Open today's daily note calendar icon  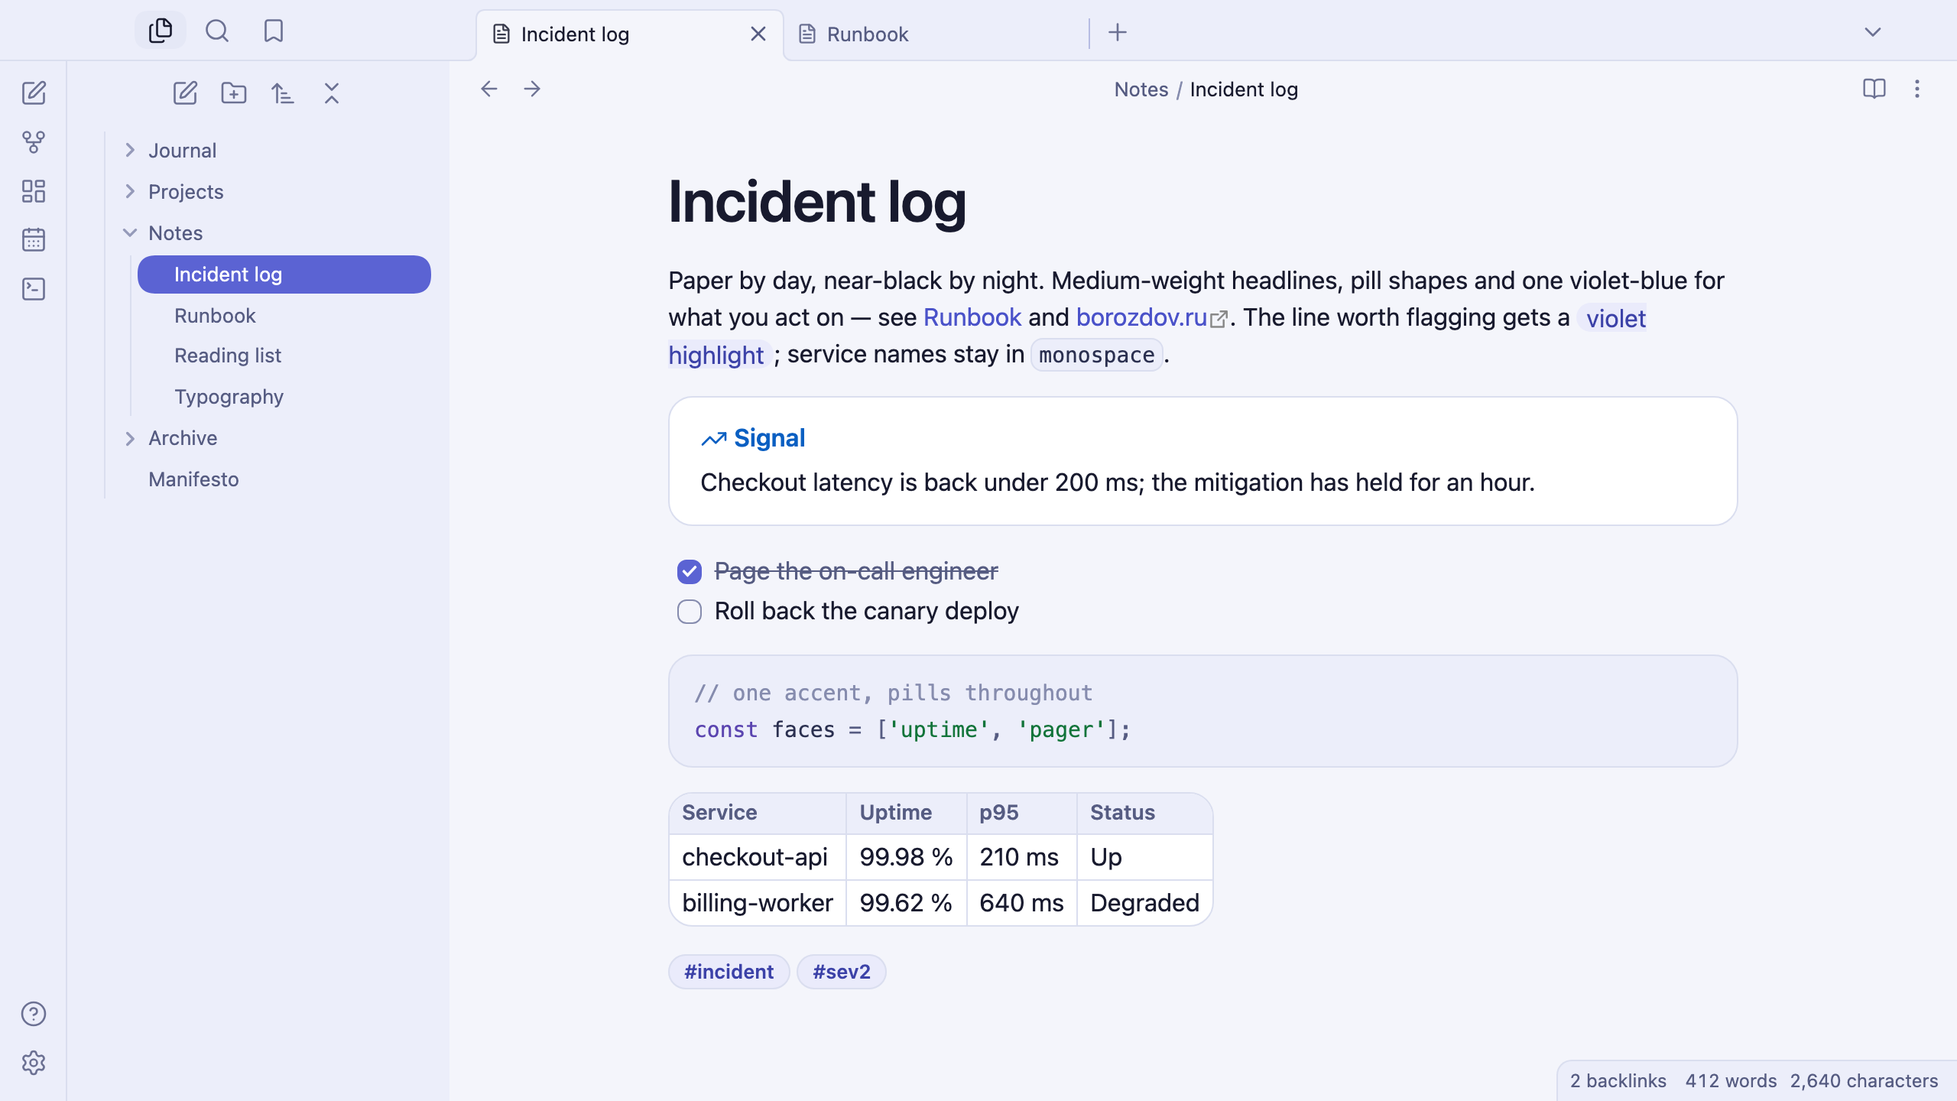(34, 240)
